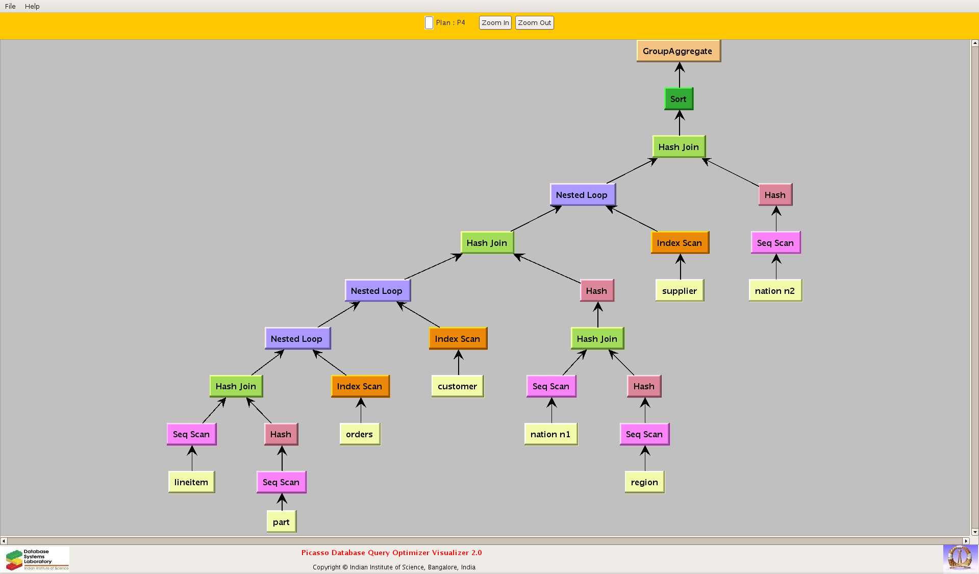The image size is (979, 574).
Task: Click the part table node
Action: coord(281,522)
